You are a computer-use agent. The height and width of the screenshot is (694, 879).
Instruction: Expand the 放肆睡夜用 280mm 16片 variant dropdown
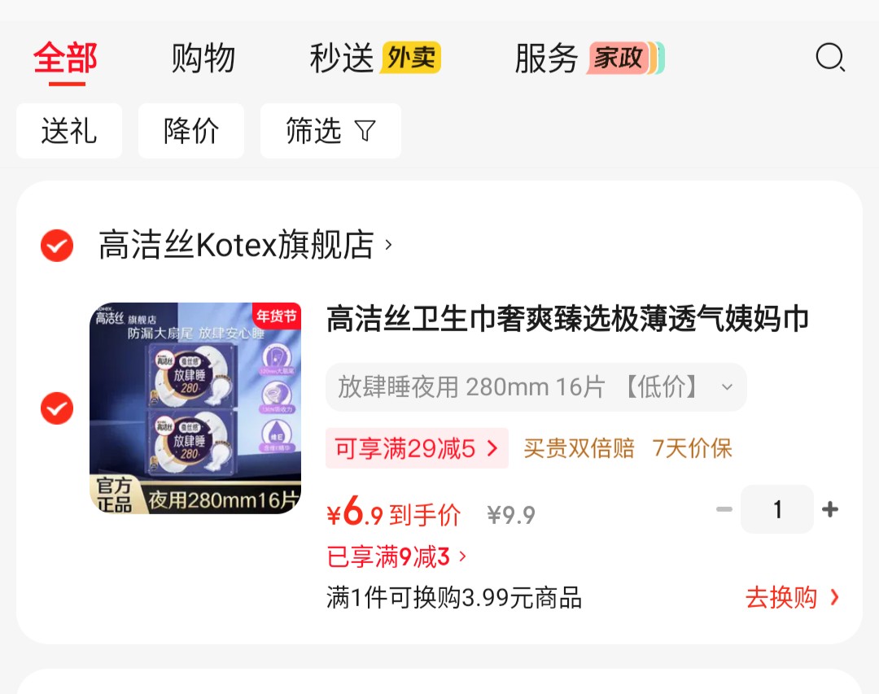[536, 386]
